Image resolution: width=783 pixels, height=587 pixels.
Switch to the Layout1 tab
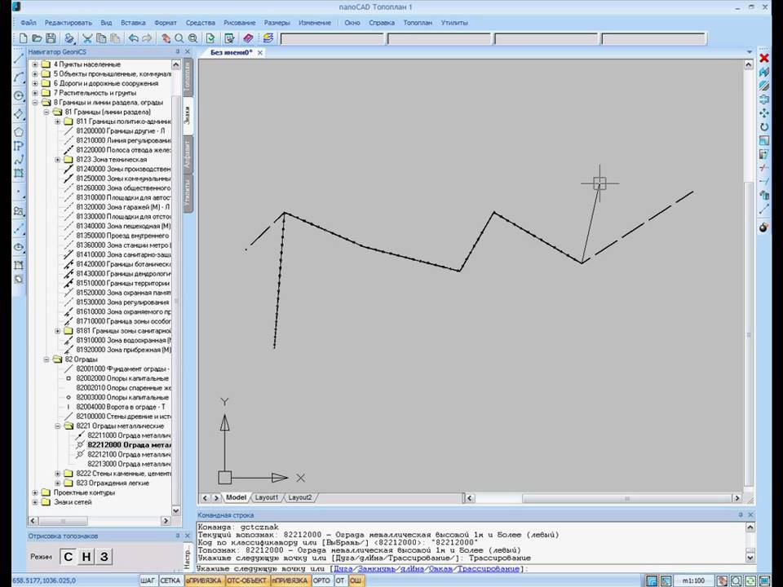click(x=266, y=497)
